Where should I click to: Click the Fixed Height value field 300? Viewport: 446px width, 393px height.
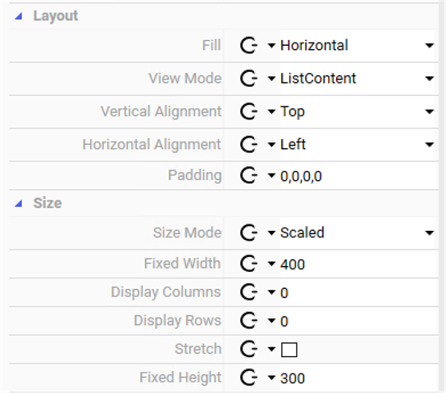pos(359,377)
